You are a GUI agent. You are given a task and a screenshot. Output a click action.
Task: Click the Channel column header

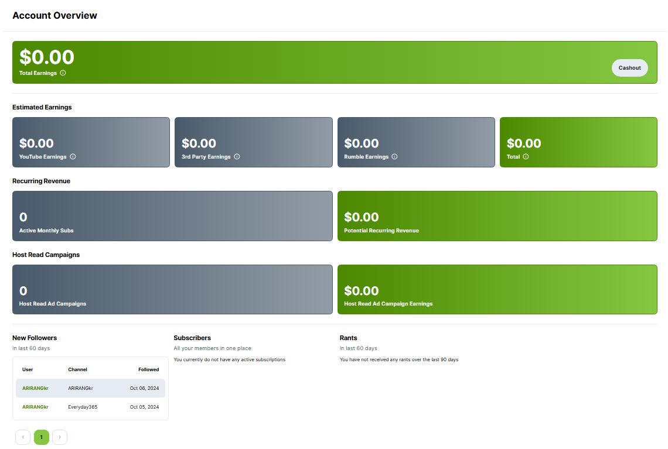tap(77, 369)
